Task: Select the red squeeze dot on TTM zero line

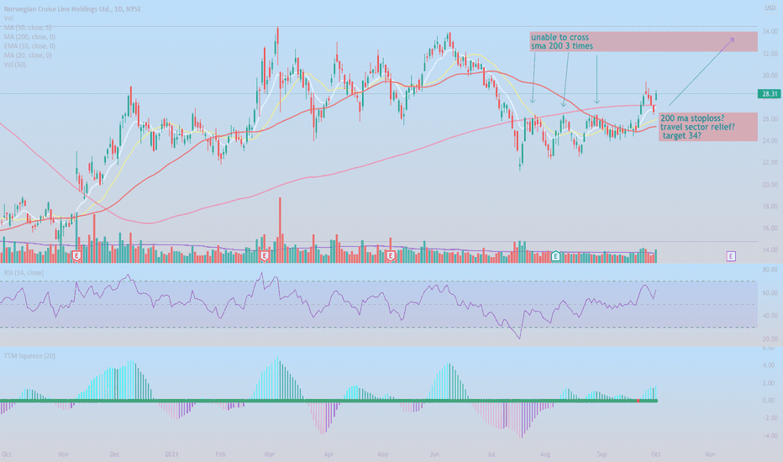Action: coord(638,401)
